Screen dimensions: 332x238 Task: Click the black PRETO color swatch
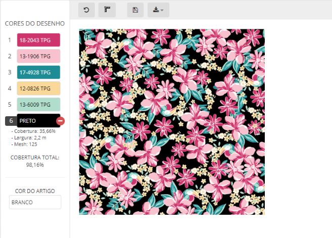pyautogui.click(x=36, y=121)
